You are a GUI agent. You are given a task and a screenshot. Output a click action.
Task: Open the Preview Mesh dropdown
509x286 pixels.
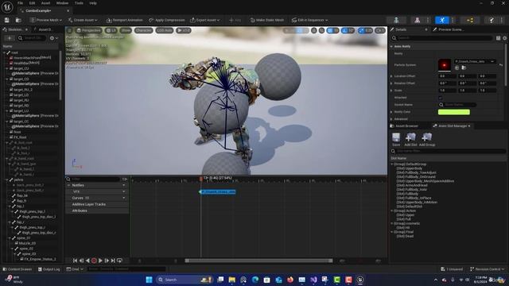tap(46, 20)
